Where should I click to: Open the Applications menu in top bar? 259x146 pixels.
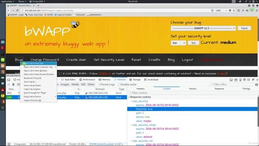click(7, 2)
